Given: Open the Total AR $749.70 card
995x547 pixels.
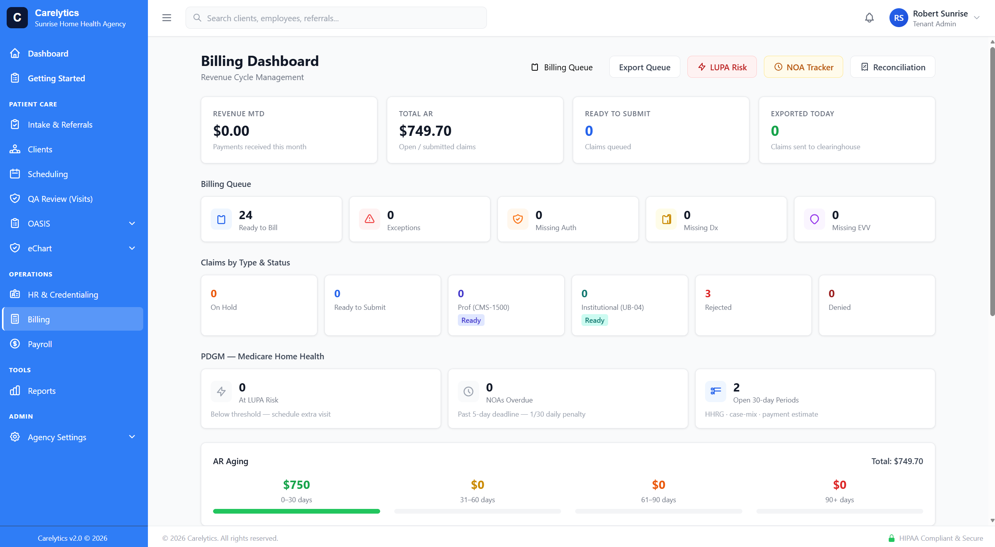Looking at the screenshot, I should (x=475, y=130).
